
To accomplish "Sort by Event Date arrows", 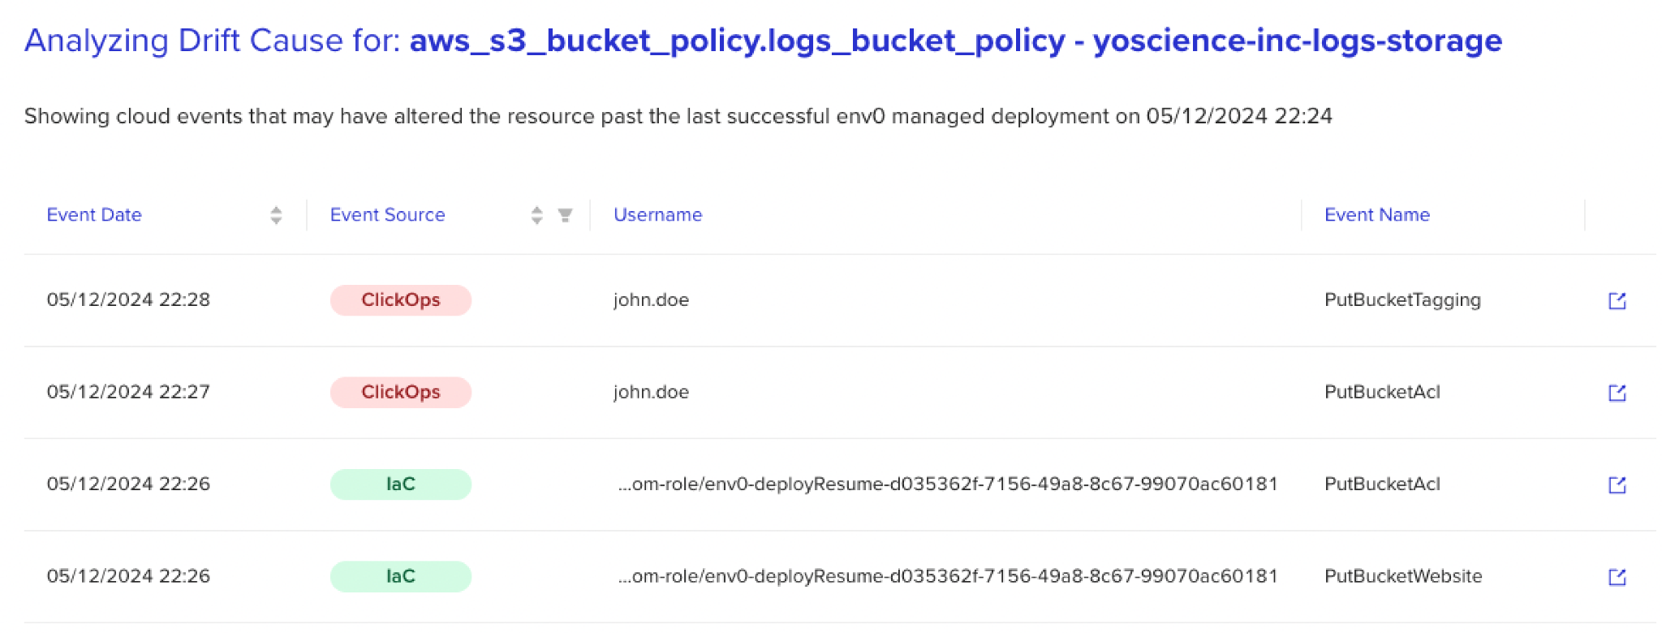I will coord(276,215).
